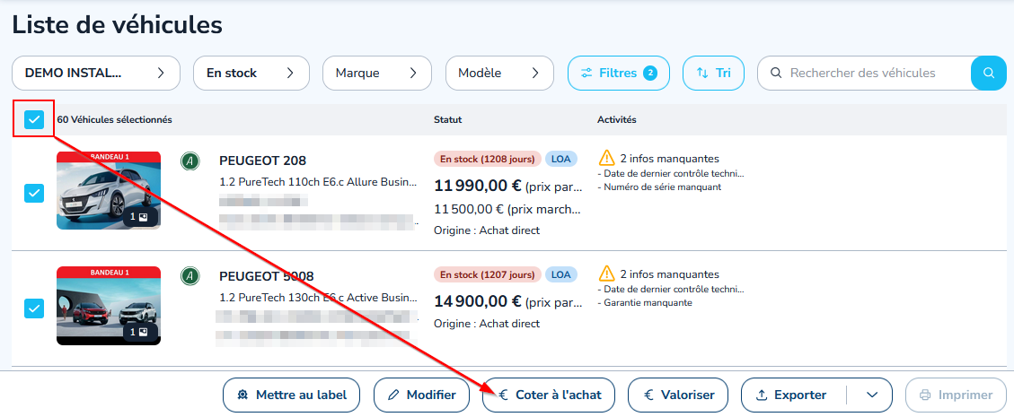
Task: Open the PEUGEOT 208 vehicle thumbnail
Action: pos(108,190)
